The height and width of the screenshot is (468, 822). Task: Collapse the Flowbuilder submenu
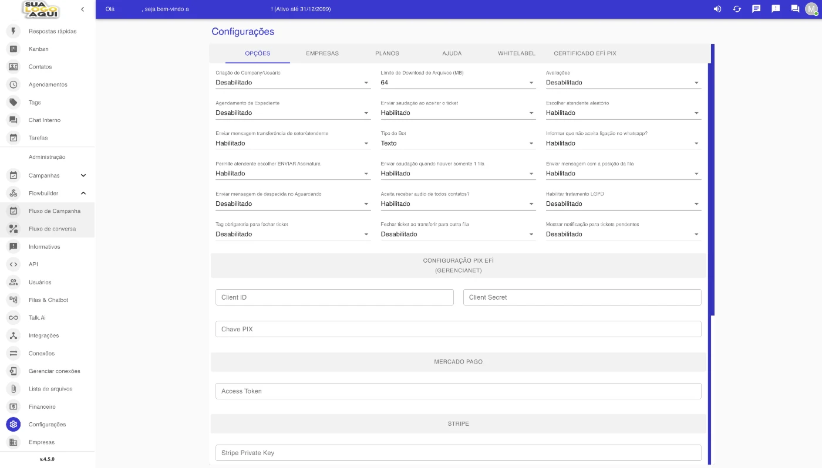click(83, 193)
